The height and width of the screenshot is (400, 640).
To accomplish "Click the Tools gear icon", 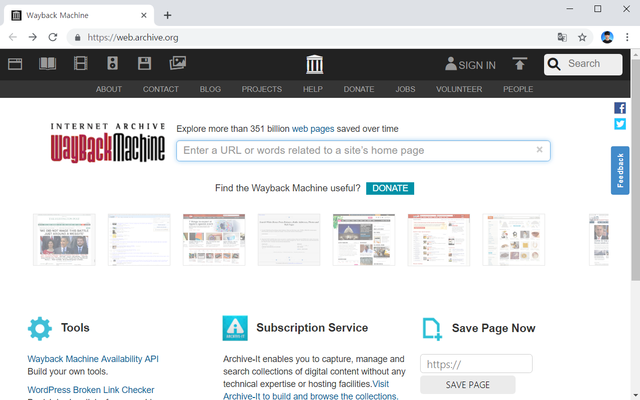I will [40, 329].
